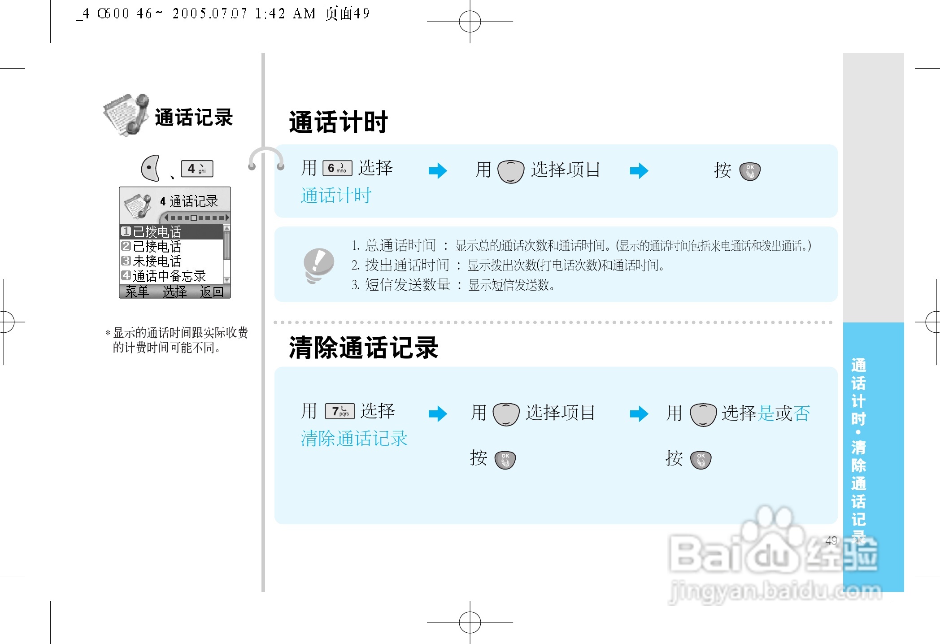Click the OK button icon in 通话计时 section
This screenshot has width=940, height=644.
749,171
